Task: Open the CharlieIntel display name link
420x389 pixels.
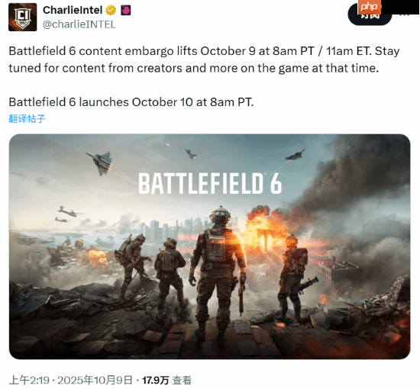Action: [73, 10]
